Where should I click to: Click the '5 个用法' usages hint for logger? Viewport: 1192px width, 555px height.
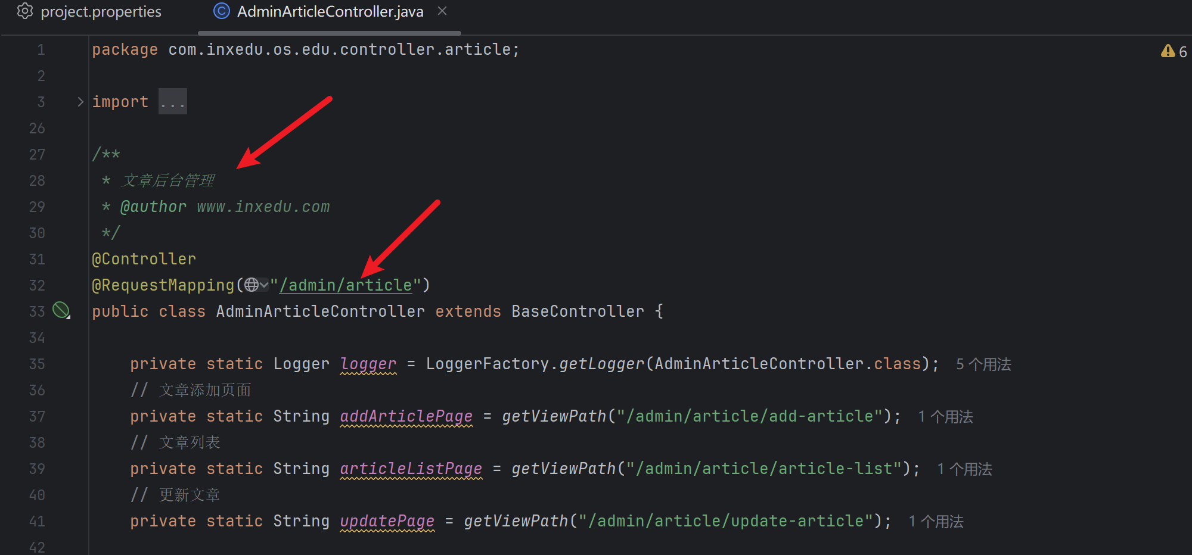[x=983, y=364]
